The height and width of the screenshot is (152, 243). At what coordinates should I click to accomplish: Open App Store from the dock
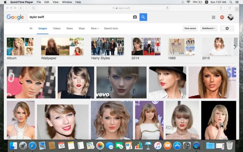pyautogui.click(x=177, y=146)
